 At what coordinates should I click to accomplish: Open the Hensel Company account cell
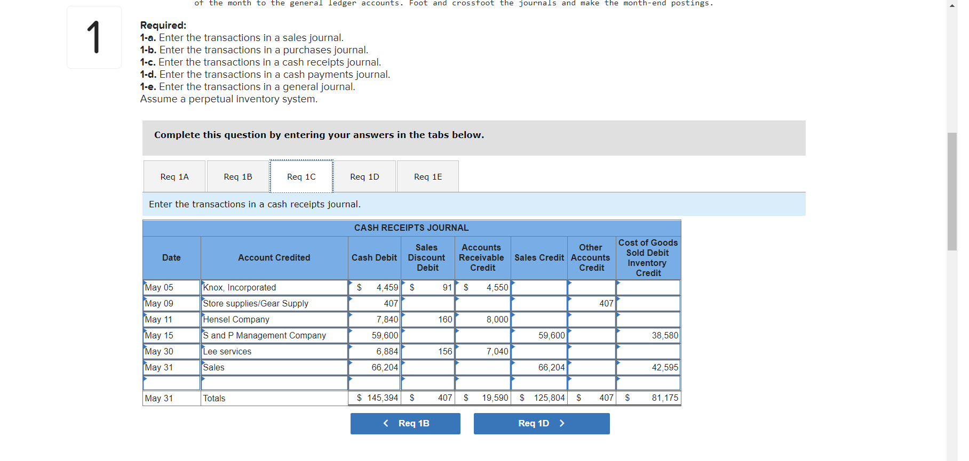pyautogui.click(x=274, y=319)
